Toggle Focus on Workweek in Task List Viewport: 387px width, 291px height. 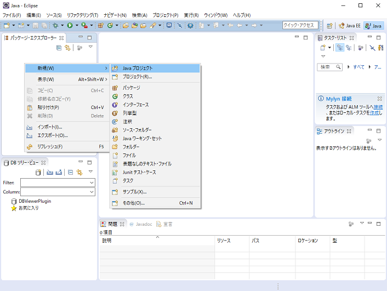coord(360,48)
